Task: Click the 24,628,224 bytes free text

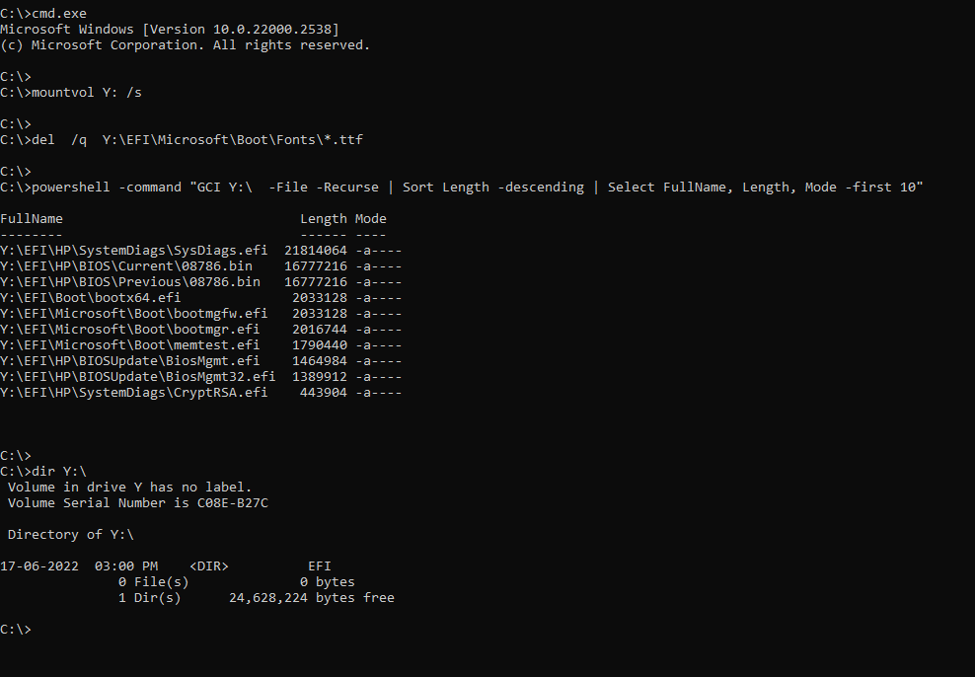Action: pos(312,598)
